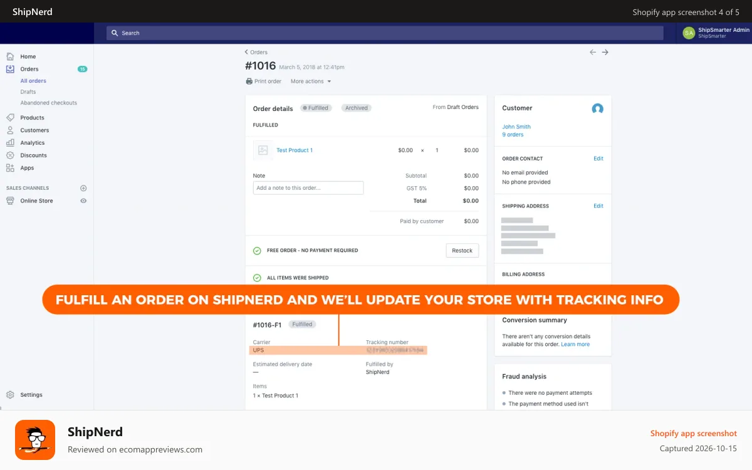Click the Fraud analysis heading
The height and width of the screenshot is (470, 752).
[524, 377]
